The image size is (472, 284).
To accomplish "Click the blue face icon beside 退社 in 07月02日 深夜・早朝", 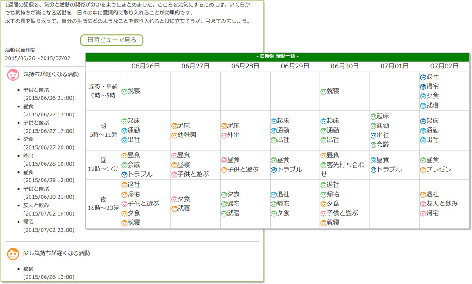I will pyautogui.click(x=423, y=77).
